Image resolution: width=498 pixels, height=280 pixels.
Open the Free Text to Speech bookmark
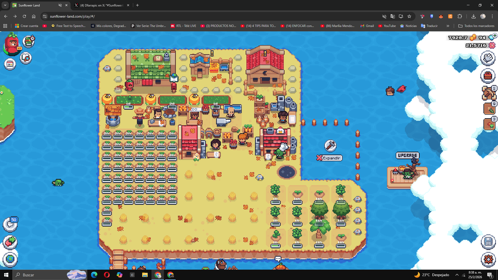pos(68,26)
